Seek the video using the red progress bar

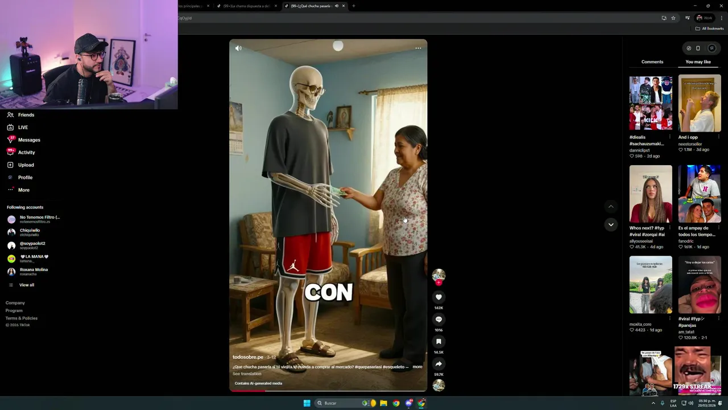click(x=328, y=391)
